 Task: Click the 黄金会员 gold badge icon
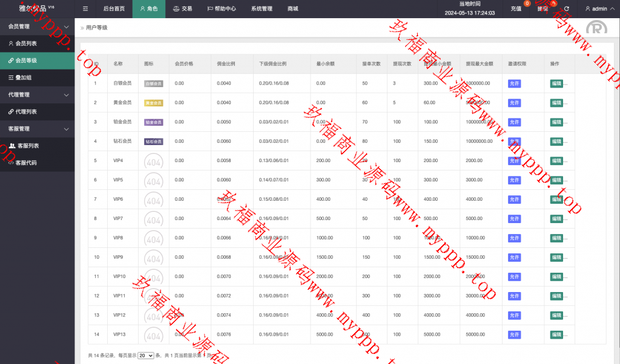point(153,103)
